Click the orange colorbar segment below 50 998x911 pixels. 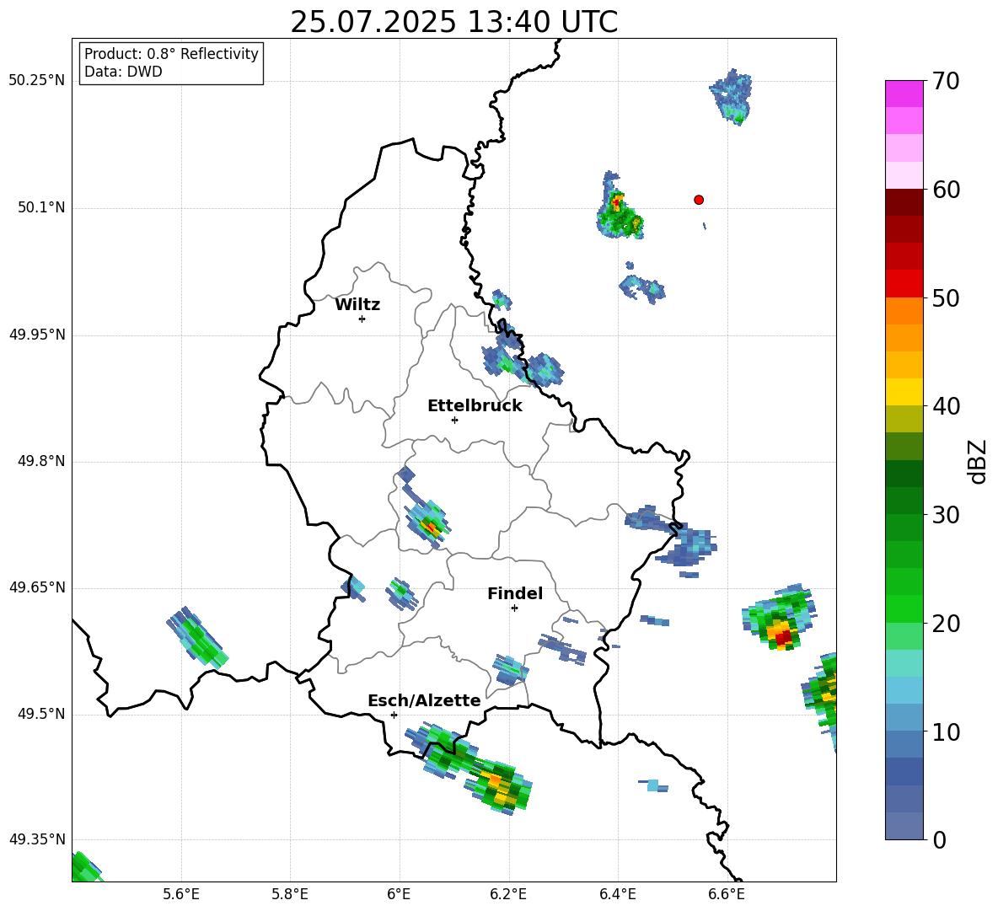coord(904,310)
